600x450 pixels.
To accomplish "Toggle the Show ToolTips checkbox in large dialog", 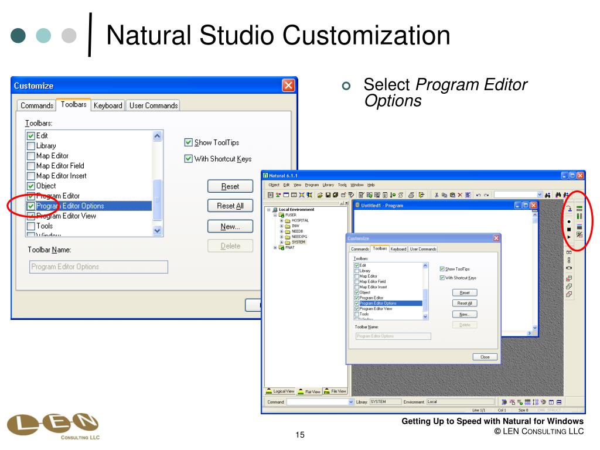I will [188, 142].
